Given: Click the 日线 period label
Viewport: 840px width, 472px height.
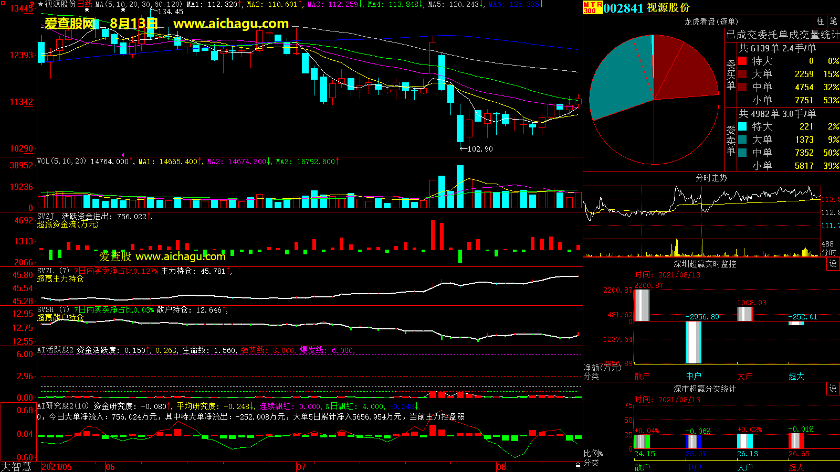Looking at the screenshot, I should (85, 4).
